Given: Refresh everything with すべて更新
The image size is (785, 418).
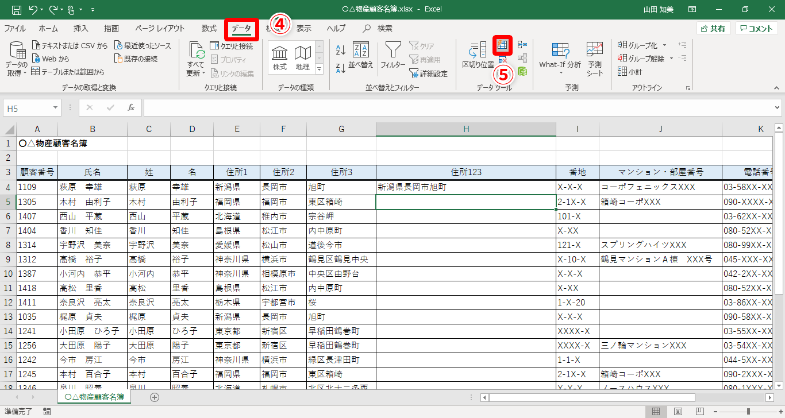Looking at the screenshot, I should [x=196, y=59].
